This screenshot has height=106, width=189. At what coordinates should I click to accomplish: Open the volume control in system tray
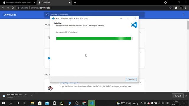(163, 103)
